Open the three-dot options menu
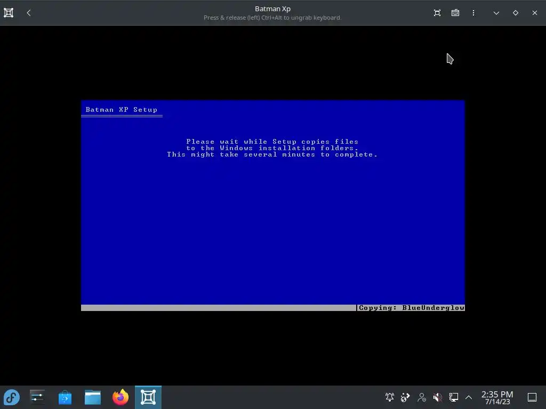Image resolution: width=546 pixels, height=409 pixels. pyautogui.click(x=473, y=13)
